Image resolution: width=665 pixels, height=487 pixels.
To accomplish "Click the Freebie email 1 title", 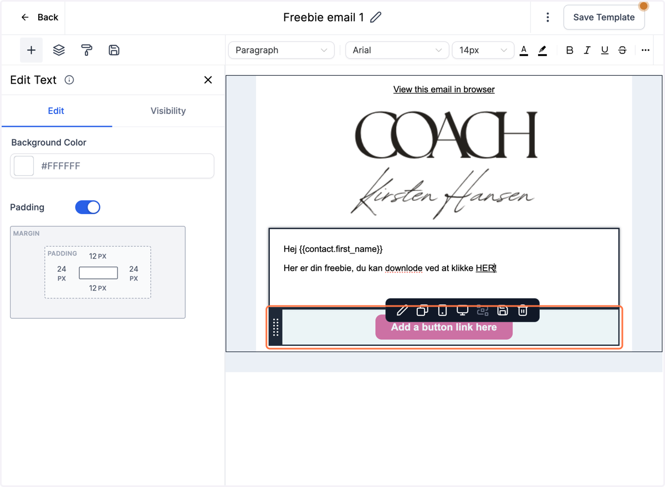I will pyautogui.click(x=324, y=17).
